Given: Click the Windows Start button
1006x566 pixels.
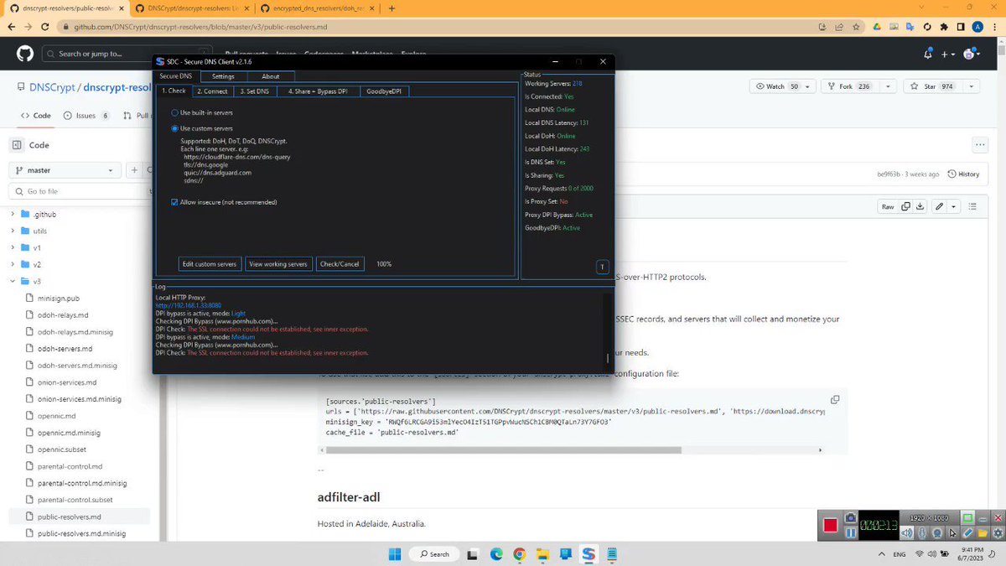Looking at the screenshot, I should click(395, 554).
